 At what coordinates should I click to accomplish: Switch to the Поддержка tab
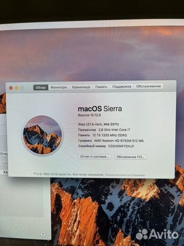tap(122, 87)
